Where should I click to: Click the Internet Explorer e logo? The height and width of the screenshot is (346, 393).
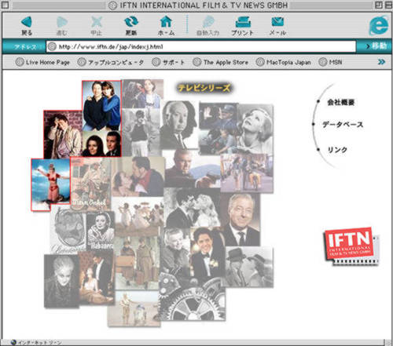(x=378, y=25)
